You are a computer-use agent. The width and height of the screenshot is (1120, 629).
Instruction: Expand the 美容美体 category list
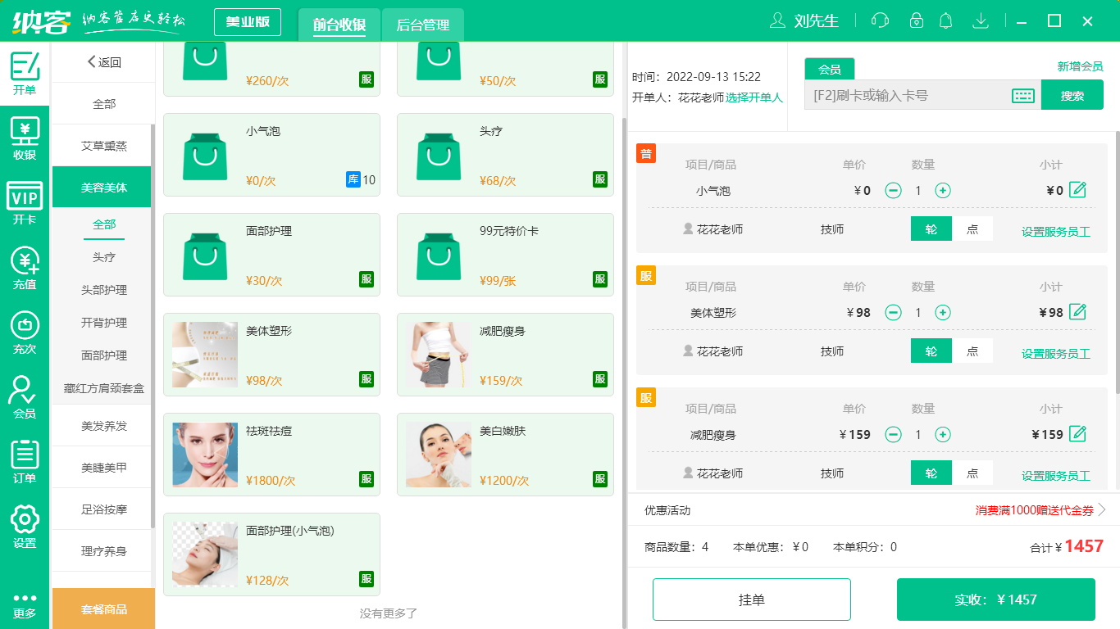(102, 187)
